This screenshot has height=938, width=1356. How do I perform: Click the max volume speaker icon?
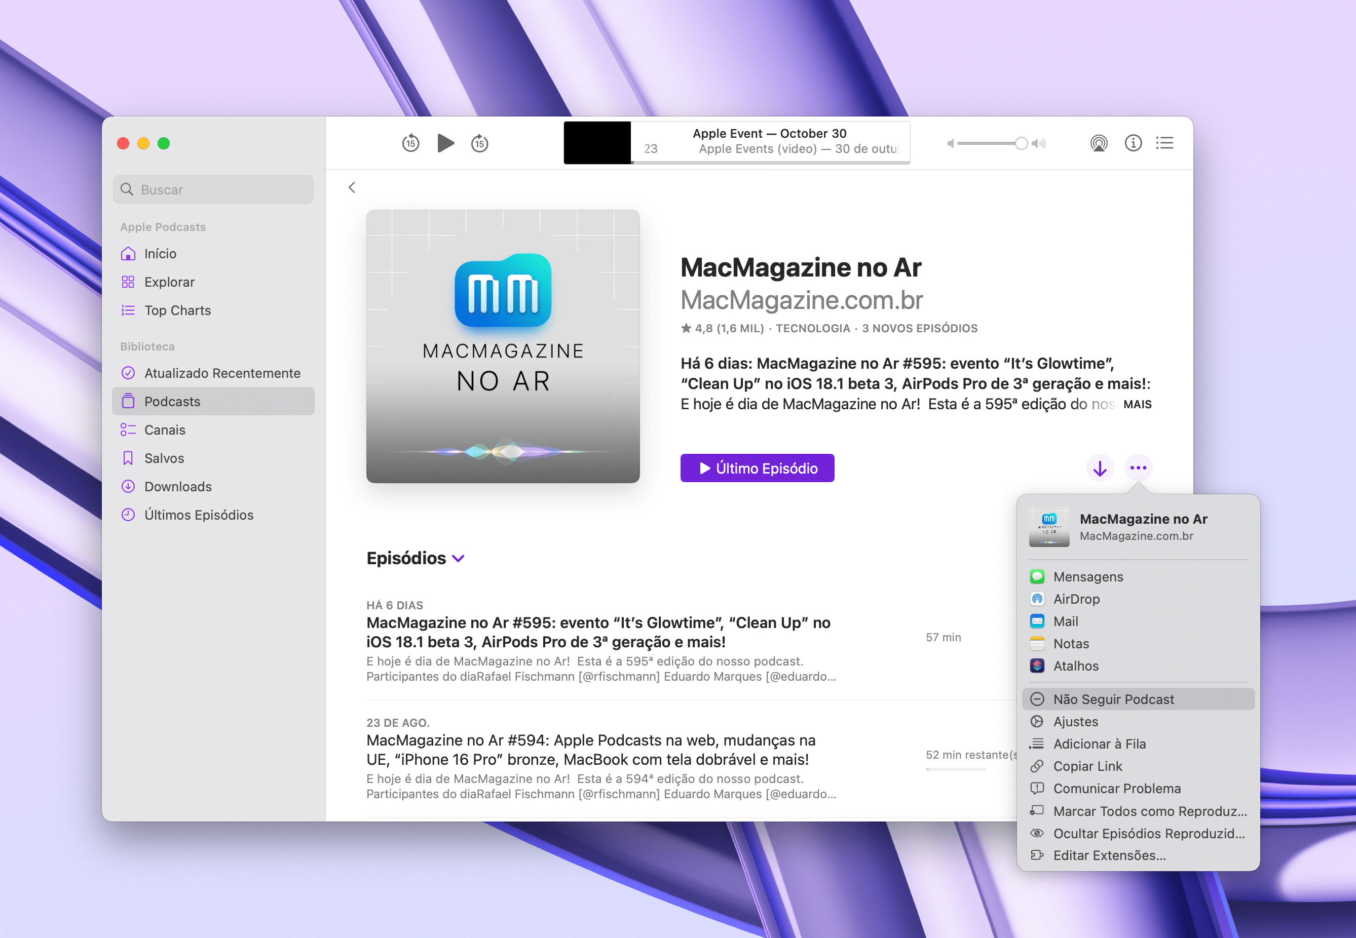pos(1039,143)
